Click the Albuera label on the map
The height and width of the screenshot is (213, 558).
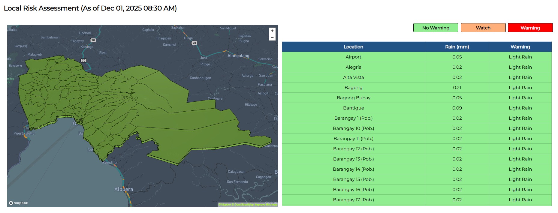click(x=124, y=189)
